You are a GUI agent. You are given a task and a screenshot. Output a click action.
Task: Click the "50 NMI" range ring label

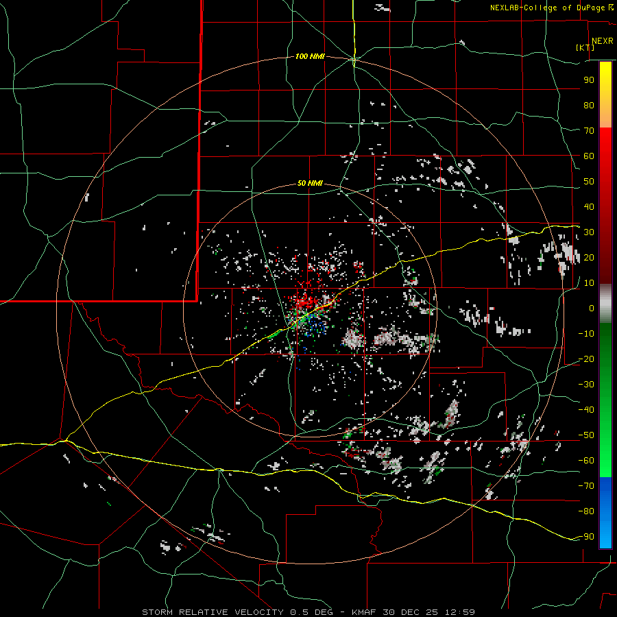310,183
